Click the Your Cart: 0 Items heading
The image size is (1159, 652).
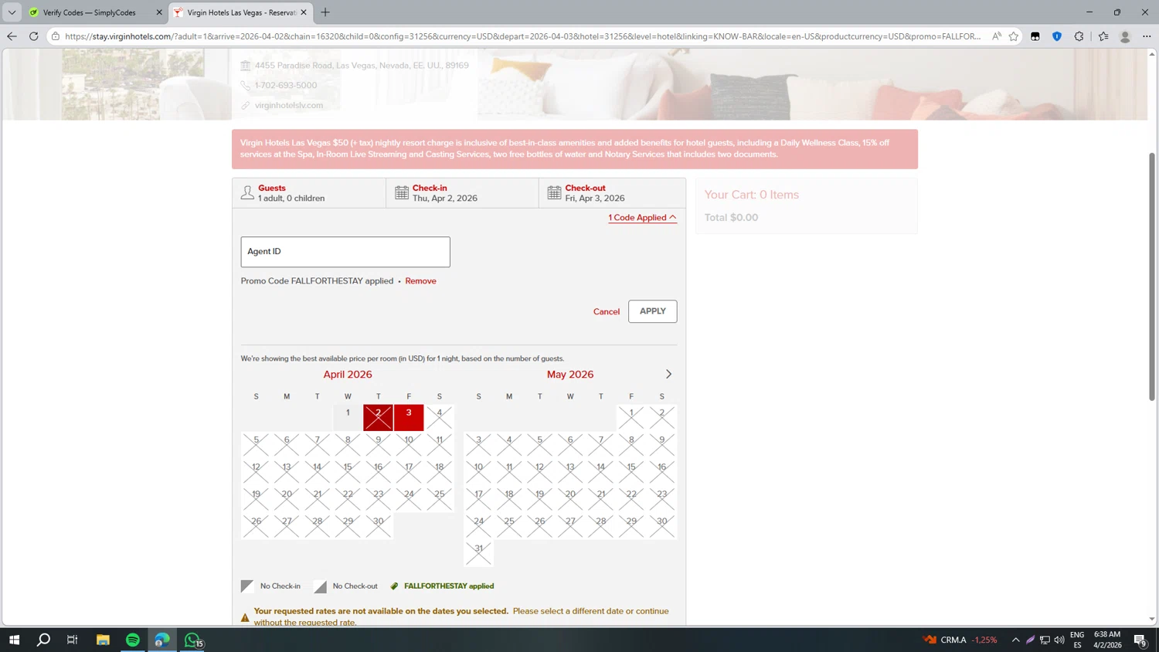pyautogui.click(x=752, y=195)
